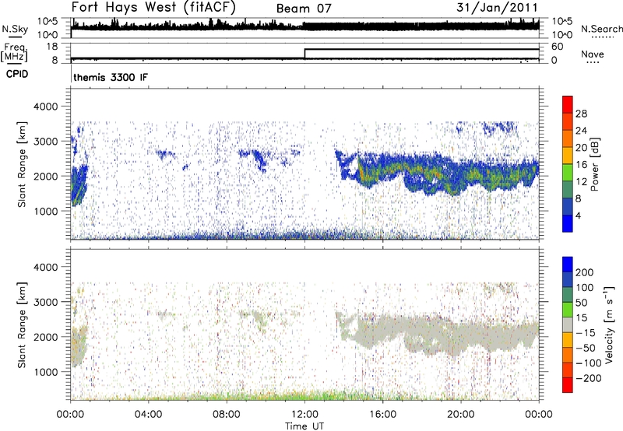Click the 'Slant Range [km]' label of velocity plot
The height and width of the screenshot is (431, 623).
[22, 325]
